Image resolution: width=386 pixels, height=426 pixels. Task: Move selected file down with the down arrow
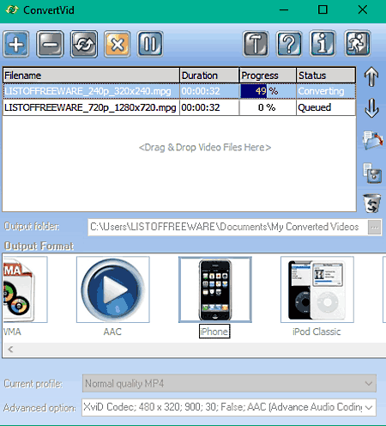(x=371, y=108)
